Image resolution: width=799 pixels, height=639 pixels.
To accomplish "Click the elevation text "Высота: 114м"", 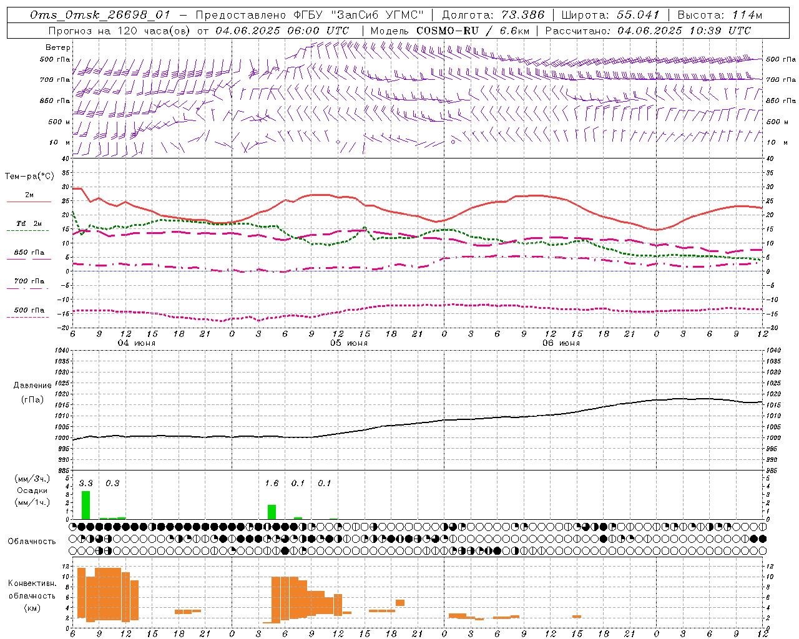I will click(x=720, y=15).
